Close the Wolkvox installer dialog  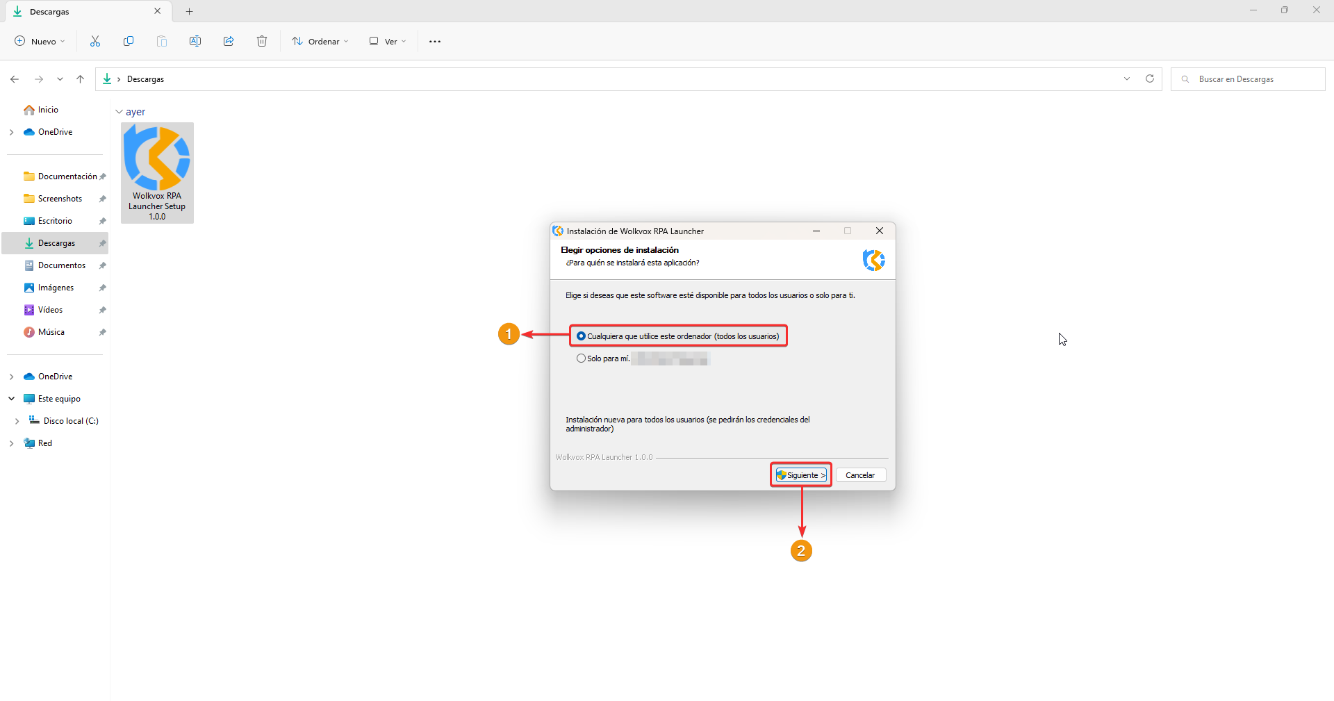pos(880,231)
